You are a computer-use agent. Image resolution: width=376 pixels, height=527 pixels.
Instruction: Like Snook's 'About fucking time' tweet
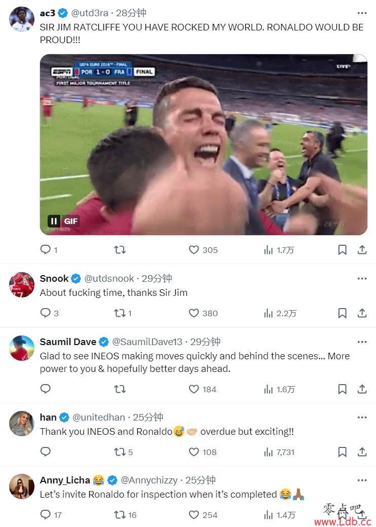click(194, 313)
